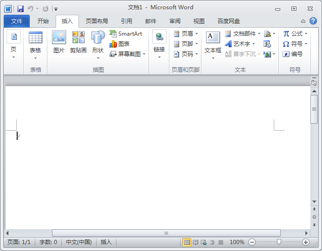
Task: Switch to print layout view
Action: pyautogui.click(x=187, y=242)
